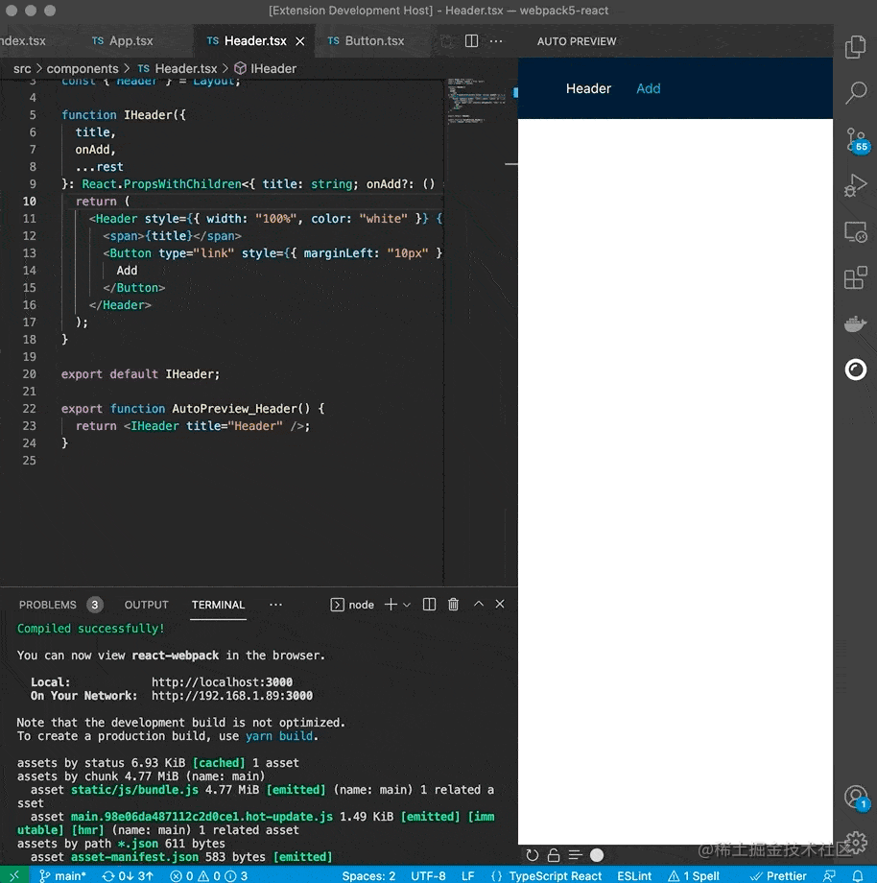The image size is (877, 883).
Task: Open the main* branch picker in status bar
Action: pos(63,875)
